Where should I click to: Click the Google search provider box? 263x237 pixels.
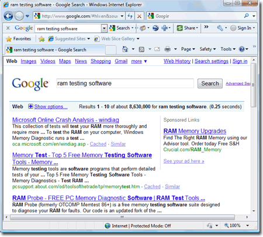click(x=195, y=16)
